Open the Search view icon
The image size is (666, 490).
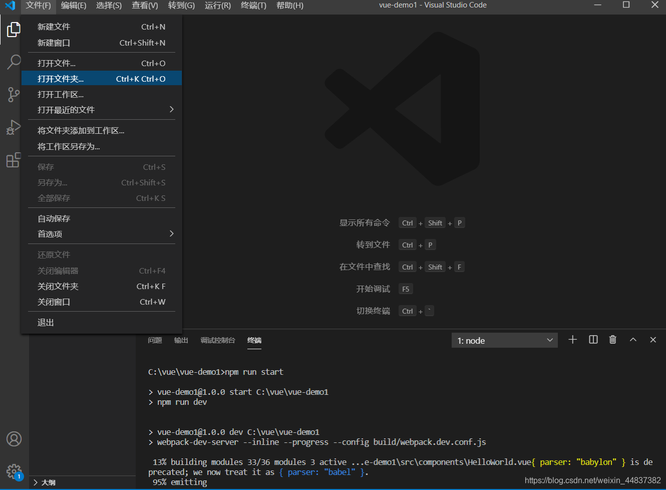coord(14,62)
